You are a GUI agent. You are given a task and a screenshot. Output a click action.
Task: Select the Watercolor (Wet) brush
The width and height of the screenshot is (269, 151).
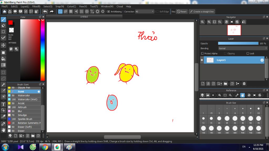coord(24,99)
